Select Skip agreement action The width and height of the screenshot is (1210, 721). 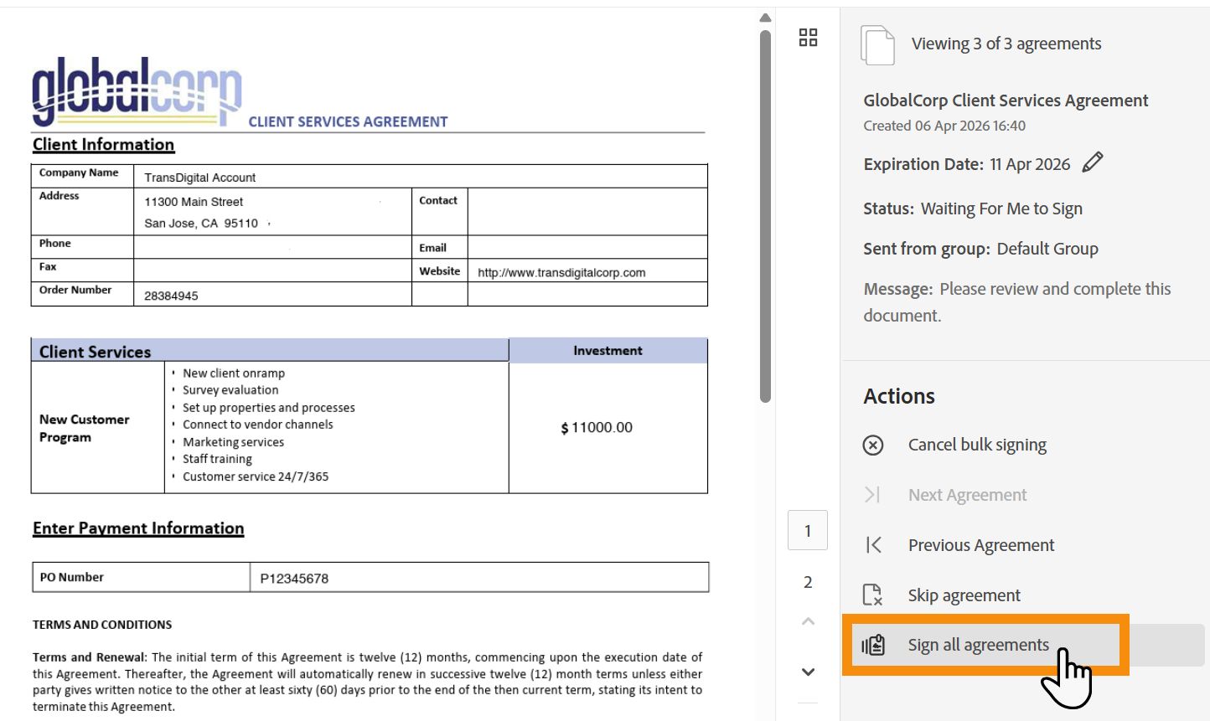pyautogui.click(x=964, y=595)
